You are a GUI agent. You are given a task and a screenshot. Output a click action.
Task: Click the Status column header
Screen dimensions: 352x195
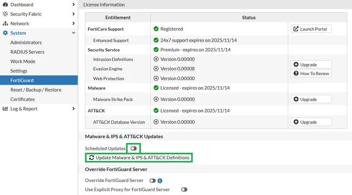[249, 17]
